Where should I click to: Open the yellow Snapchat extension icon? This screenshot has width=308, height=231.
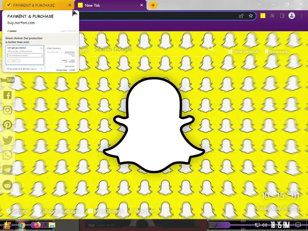point(263,16)
